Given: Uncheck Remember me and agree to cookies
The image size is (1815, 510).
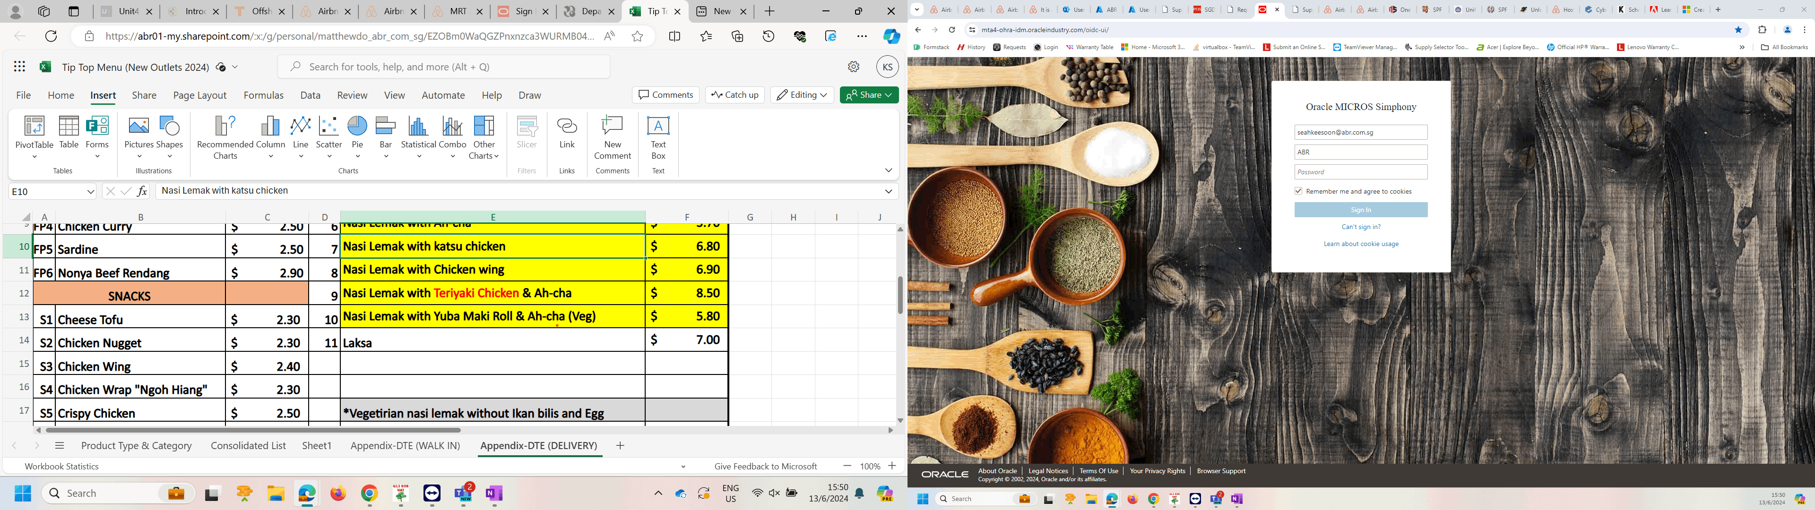Looking at the screenshot, I should (x=1298, y=191).
